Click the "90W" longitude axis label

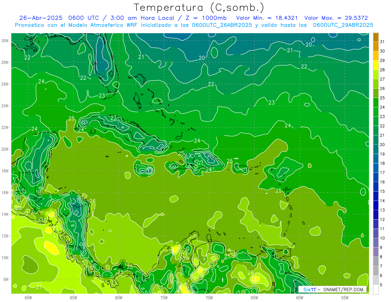click(x=28, y=298)
